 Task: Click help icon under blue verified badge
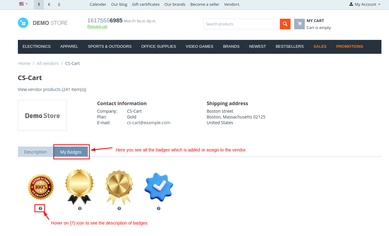click(158, 208)
